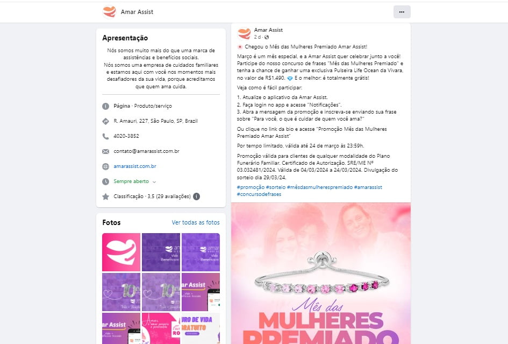Image resolution: width=508 pixels, height=344 pixels.
Task: Click the phone icon next to 4020-3852
Action: [x=105, y=136]
